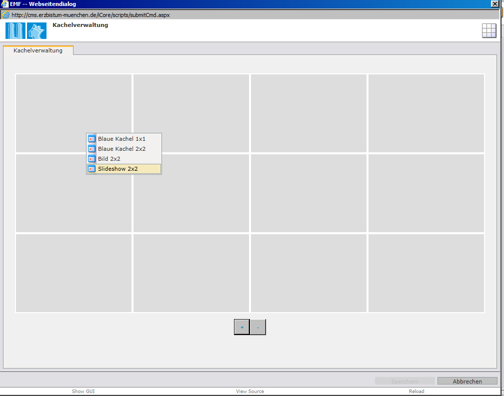Screen dimensions: 504x396
Task: Click the icon next to Slideshow 2x2
Action: [x=91, y=169]
